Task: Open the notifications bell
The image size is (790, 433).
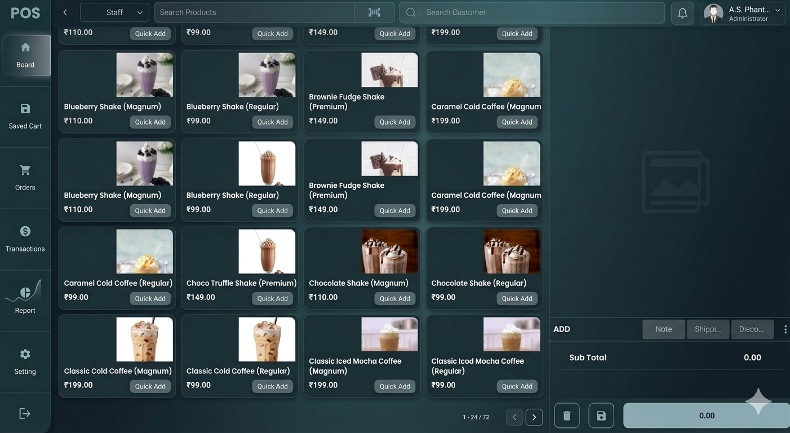Action: point(682,13)
